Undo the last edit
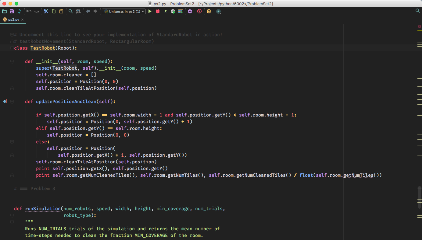The width and height of the screenshot is (422, 240). pos(29,11)
